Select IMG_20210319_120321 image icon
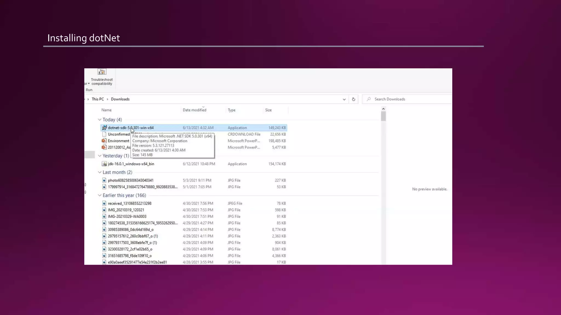 click(104, 210)
